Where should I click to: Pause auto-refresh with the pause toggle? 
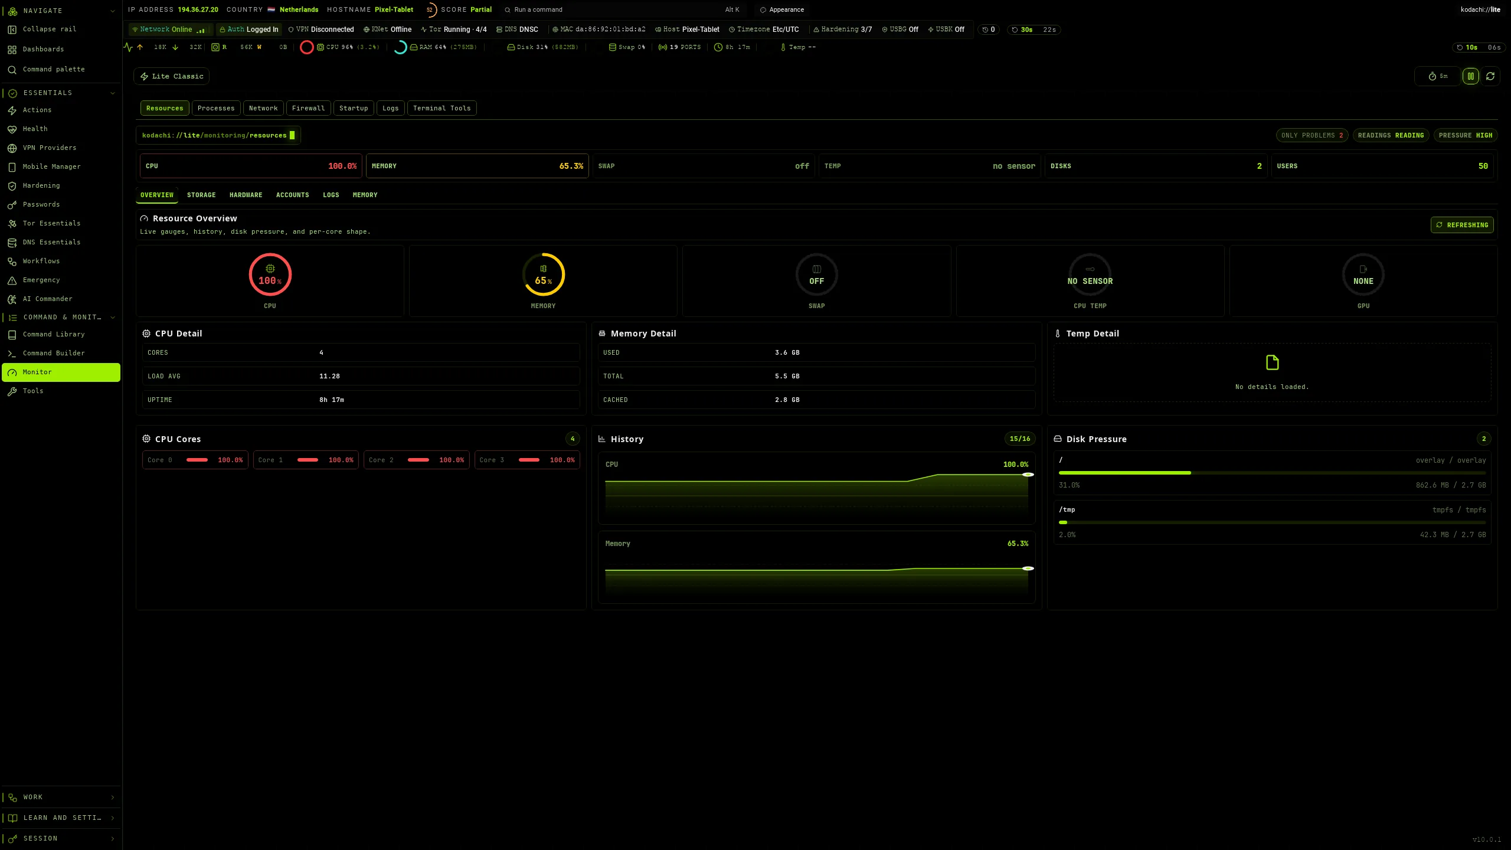coord(1470,76)
